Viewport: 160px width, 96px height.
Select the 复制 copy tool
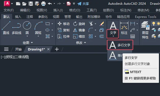point(63,30)
